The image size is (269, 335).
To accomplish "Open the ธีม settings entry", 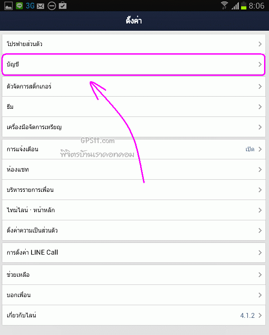I will [134, 107].
